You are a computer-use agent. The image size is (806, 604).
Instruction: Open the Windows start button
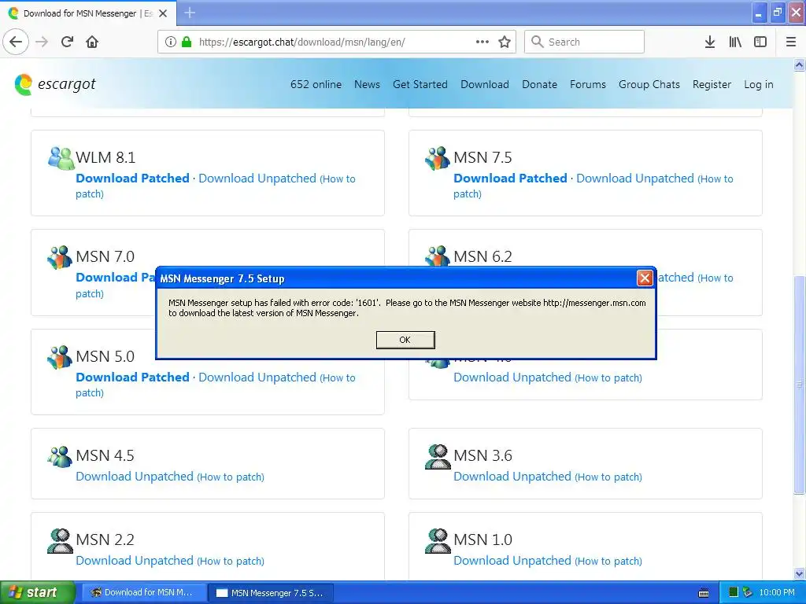tap(38, 592)
